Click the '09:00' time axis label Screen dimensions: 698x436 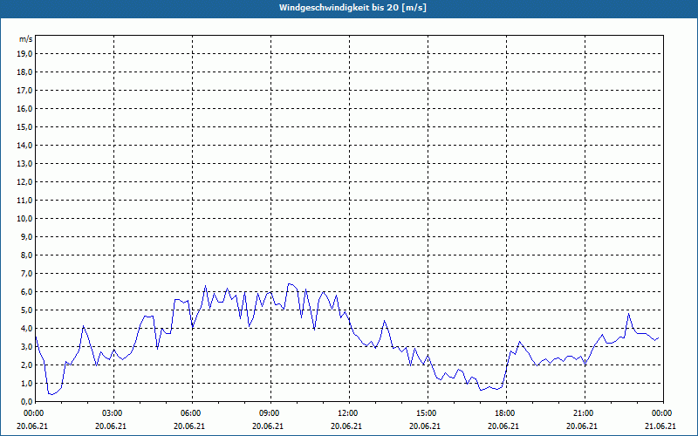[x=268, y=413]
